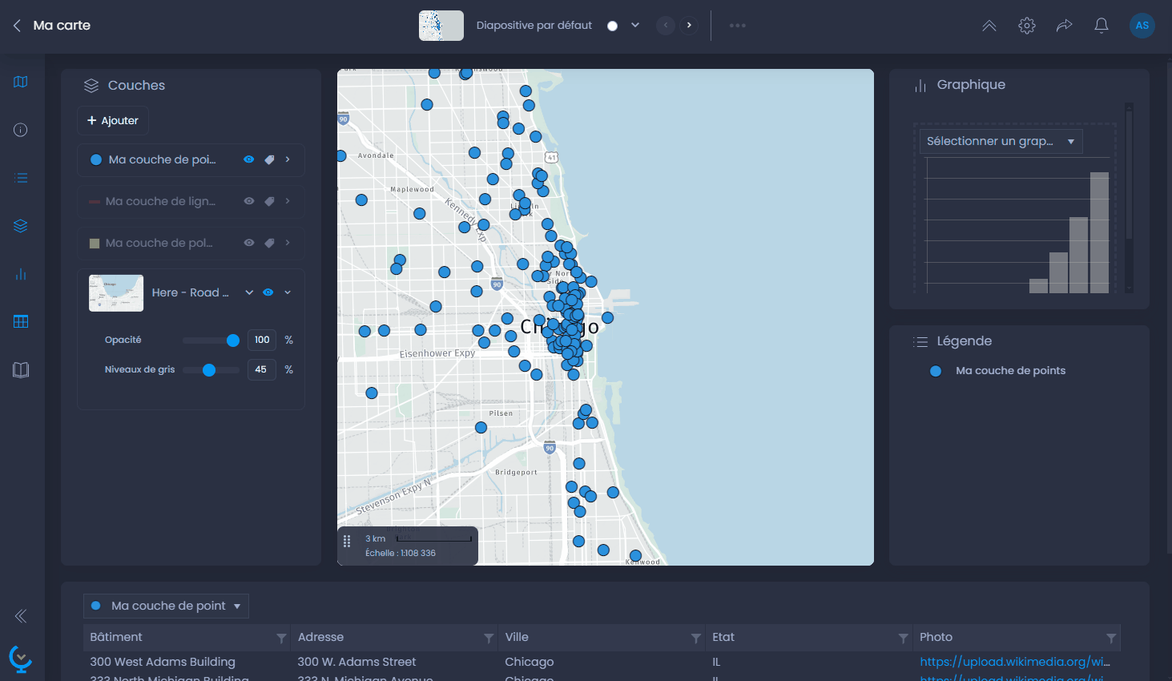Click the 300 West Adams Building cell
The image size is (1172, 681).
tap(163, 662)
